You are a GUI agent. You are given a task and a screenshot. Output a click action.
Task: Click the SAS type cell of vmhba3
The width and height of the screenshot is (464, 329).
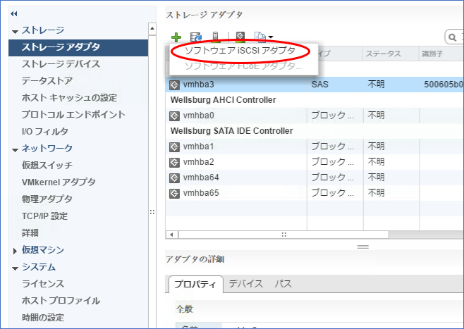coord(320,85)
